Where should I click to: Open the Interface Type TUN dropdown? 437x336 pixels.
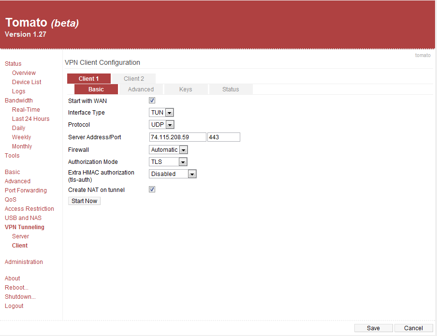(x=161, y=112)
